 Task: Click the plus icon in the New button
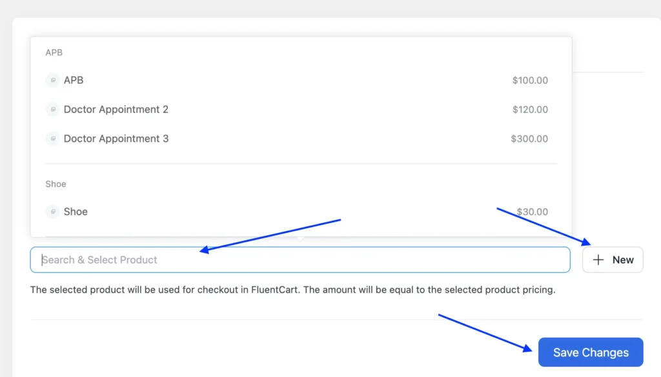coord(598,260)
